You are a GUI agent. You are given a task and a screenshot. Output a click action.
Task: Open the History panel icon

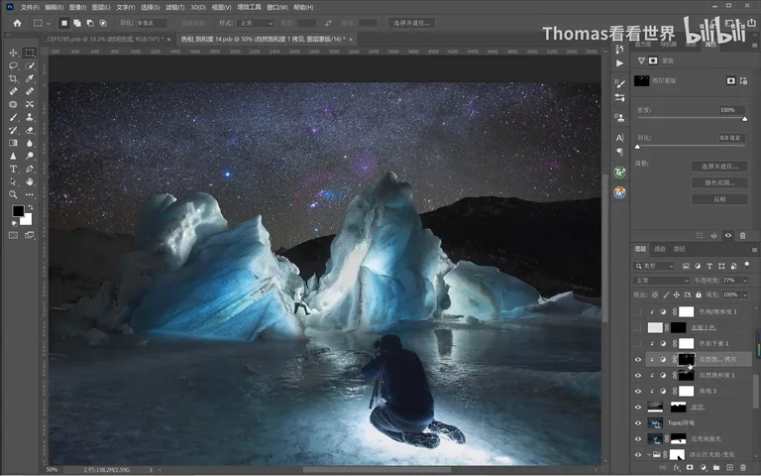pos(619,49)
